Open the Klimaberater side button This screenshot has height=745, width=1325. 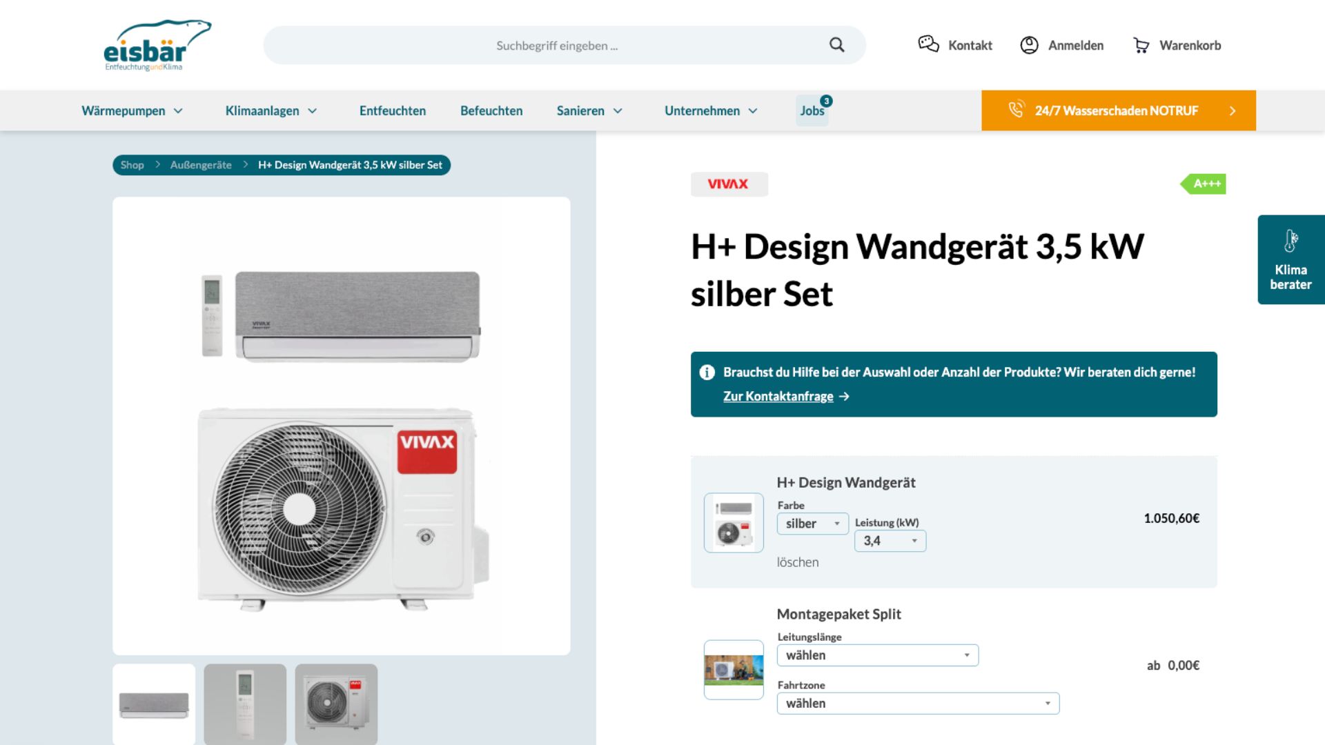(x=1291, y=259)
